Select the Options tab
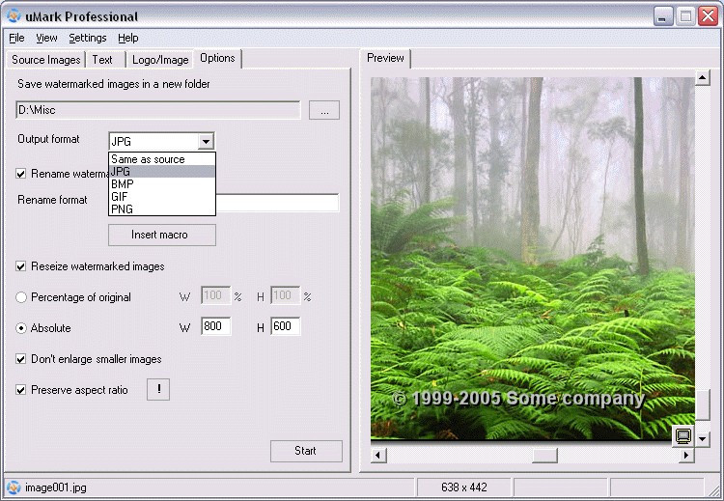 coord(217,58)
